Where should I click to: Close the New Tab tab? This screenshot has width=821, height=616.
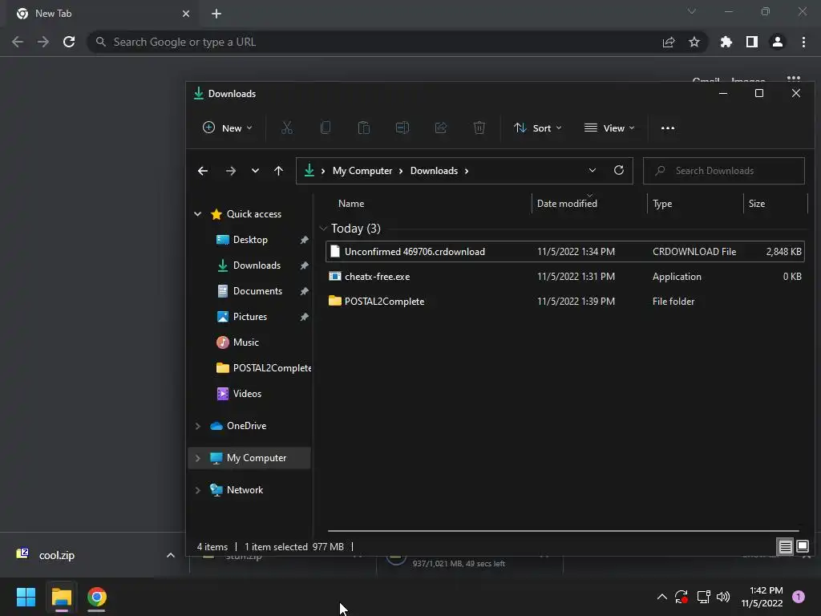[186, 14]
